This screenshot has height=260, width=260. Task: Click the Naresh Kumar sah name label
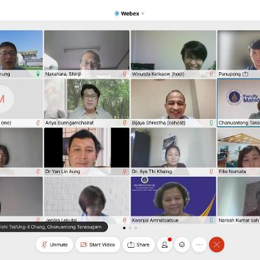tap(239, 220)
